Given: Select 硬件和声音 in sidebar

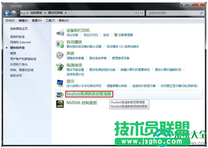Looking at the screenshot, I should point(17,48).
